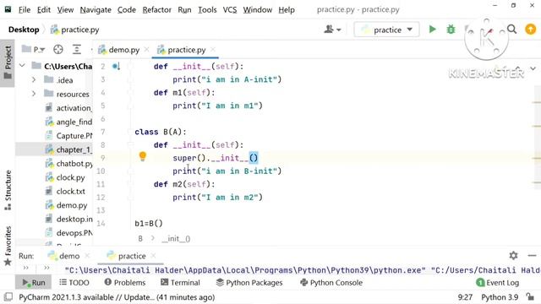Click the yellow light bulb intention icon
The image size is (541, 304).
pyautogui.click(x=143, y=156)
